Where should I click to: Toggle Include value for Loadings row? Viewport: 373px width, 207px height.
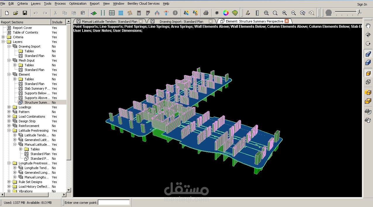(x=54, y=107)
